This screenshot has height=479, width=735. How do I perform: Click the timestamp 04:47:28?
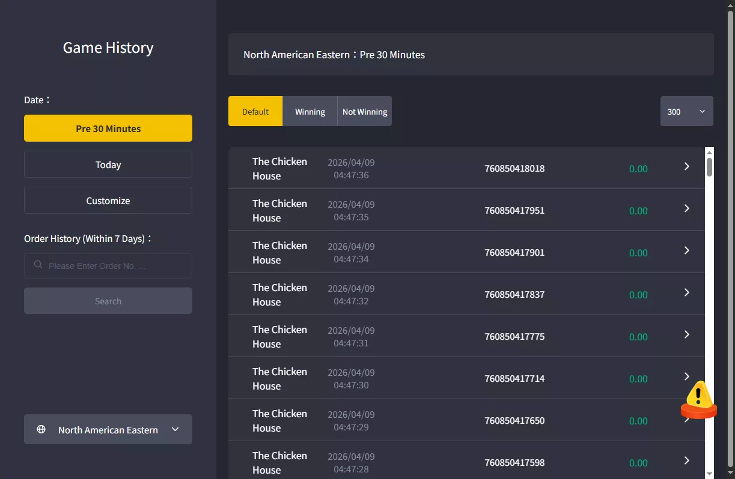(351, 469)
